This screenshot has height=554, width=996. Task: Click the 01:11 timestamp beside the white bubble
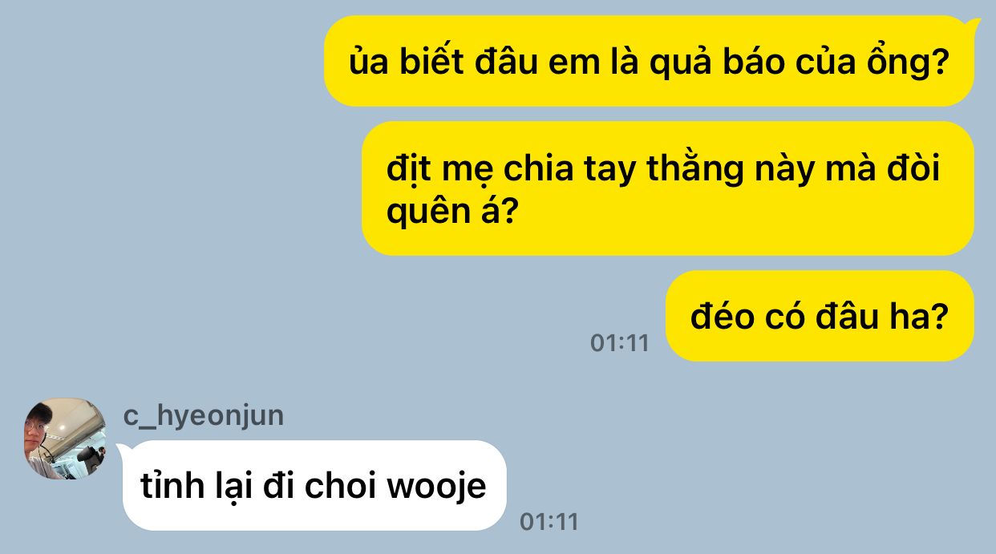(x=549, y=521)
